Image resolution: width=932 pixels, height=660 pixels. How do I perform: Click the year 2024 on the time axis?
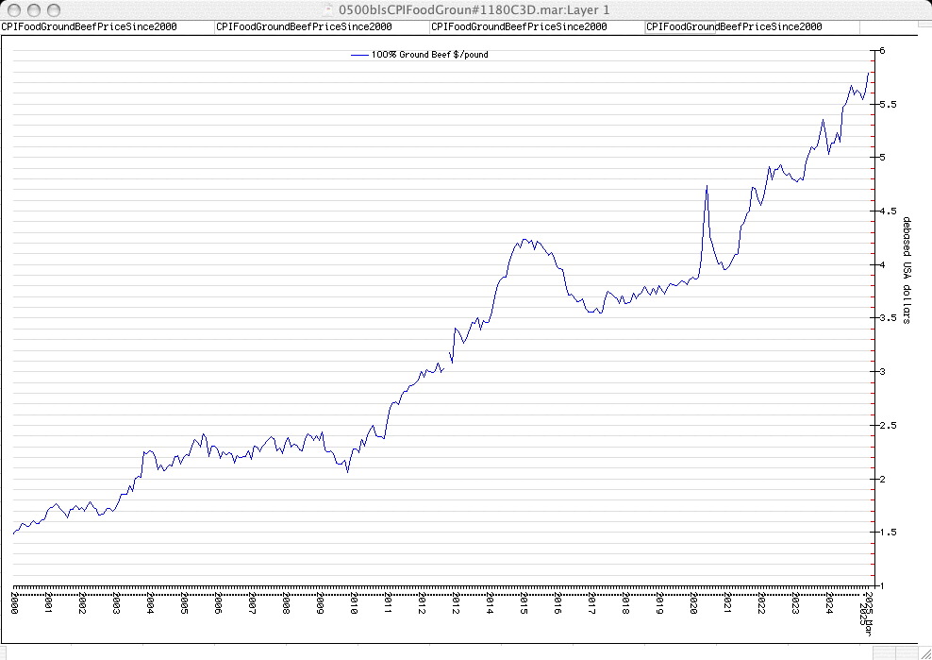pos(828,602)
